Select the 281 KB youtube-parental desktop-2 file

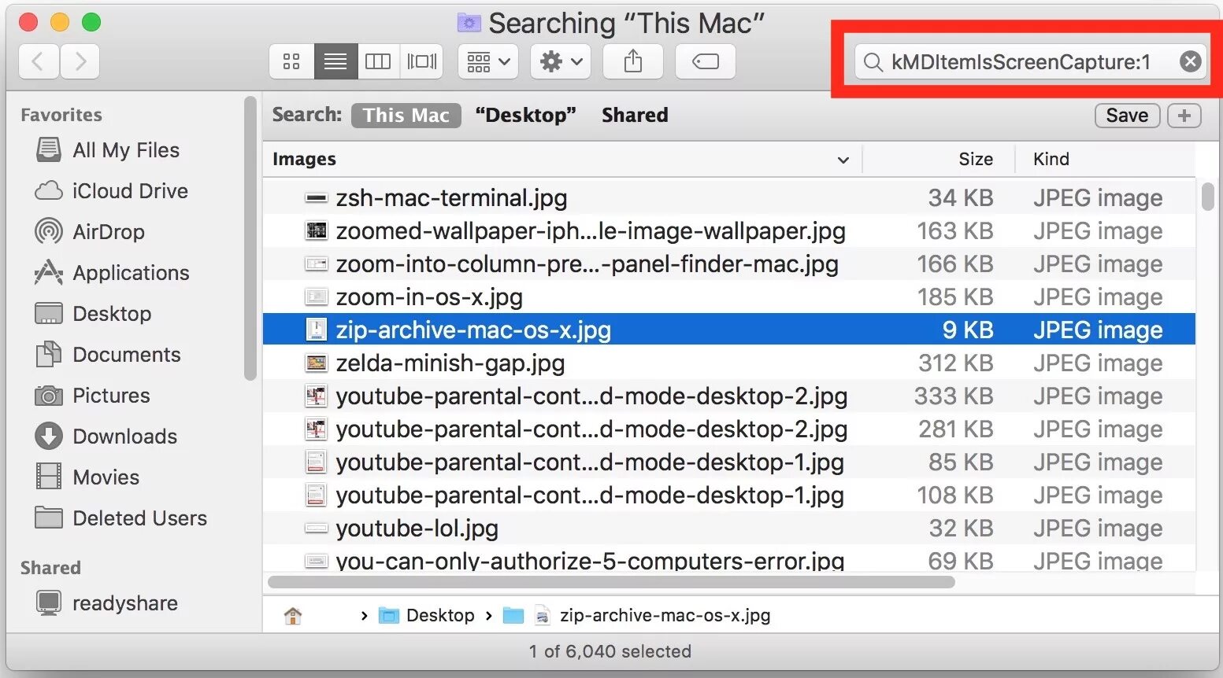729,429
